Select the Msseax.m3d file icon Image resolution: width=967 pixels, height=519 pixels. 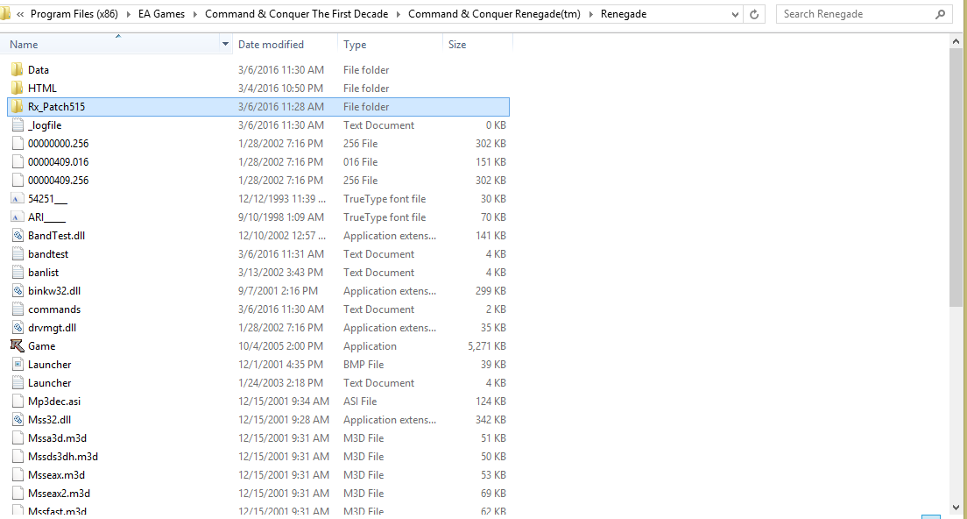(x=18, y=475)
